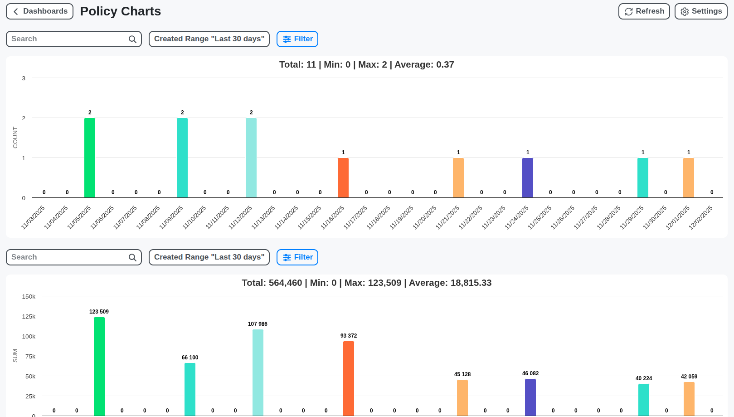Open the lower Created Range 'Last 30 days' chip

pos(209,257)
